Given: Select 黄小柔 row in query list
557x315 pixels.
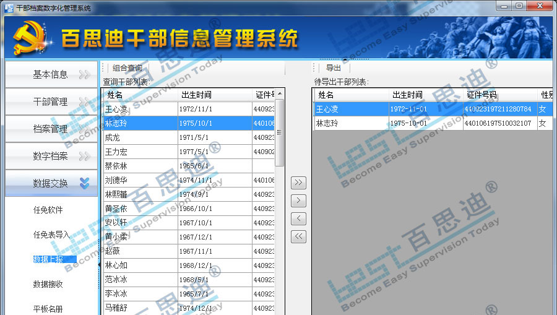Looking at the screenshot, I should coord(189,237).
